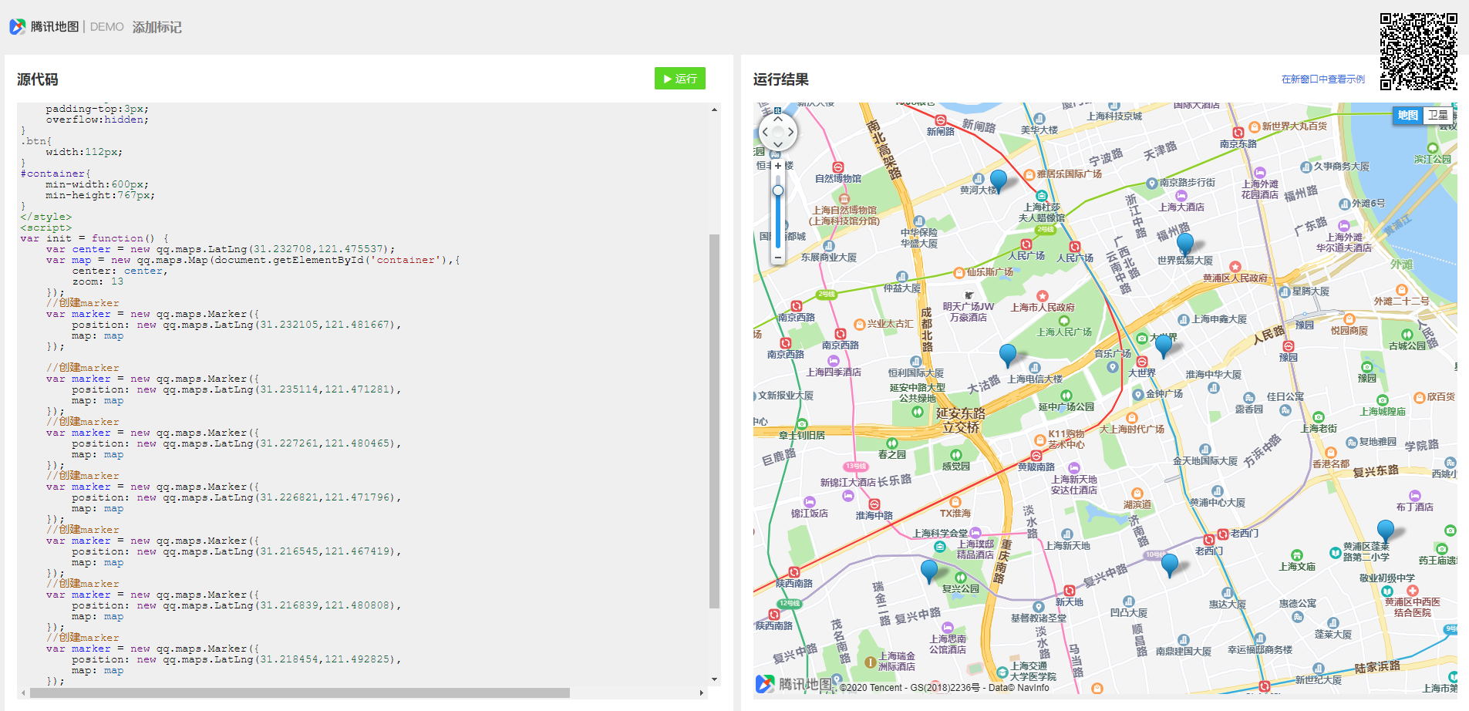Click into source code at zoom: 13 line
Screen dimensions: 1469x711
coord(98,282)
